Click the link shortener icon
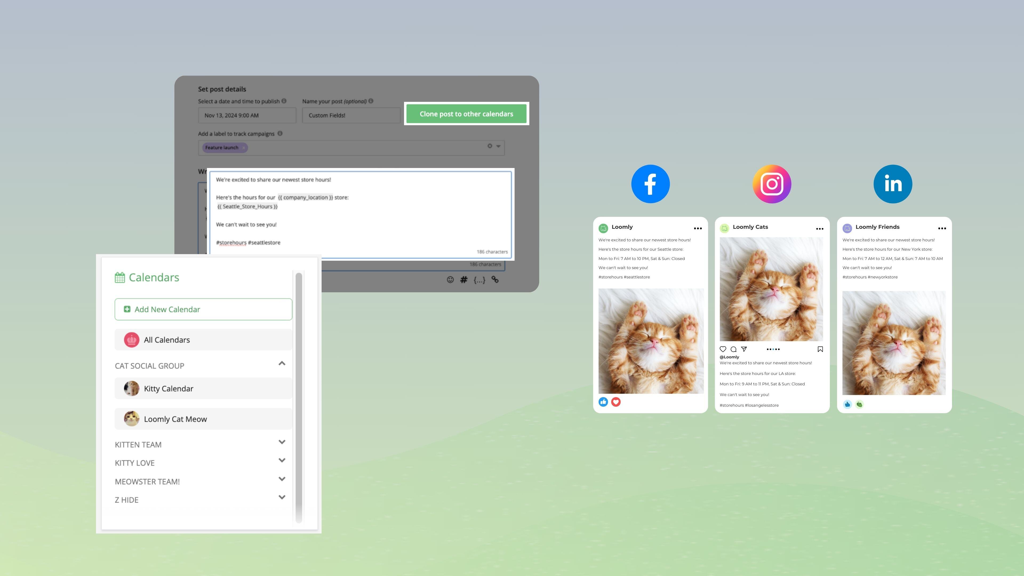The image size is (1024, 576). pyautogui.click(x=495, y=279)
